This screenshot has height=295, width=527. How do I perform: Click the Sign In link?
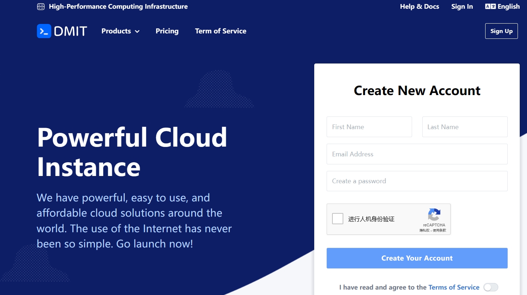(462, 7)
